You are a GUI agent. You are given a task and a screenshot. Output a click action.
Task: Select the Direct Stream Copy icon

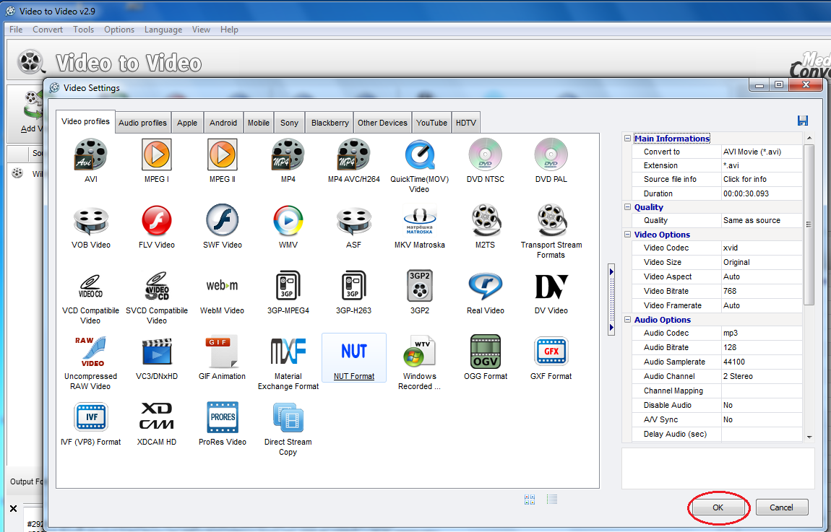pos(288,418)
